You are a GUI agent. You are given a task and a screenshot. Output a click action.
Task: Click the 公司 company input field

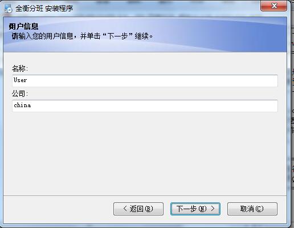tap(145, 106)
